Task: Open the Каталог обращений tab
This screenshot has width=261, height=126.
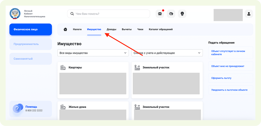Action: pyautogui.click(x=160, y=29)
